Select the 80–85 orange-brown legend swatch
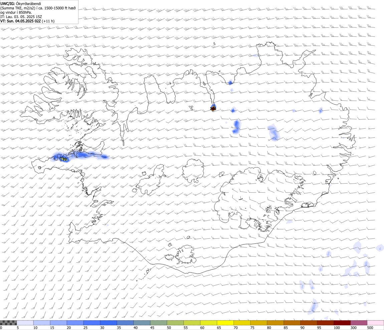The image size is (384, 330). coord(275,323)
